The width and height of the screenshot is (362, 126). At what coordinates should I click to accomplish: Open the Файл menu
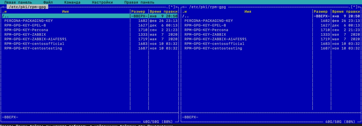click(48, 2)
